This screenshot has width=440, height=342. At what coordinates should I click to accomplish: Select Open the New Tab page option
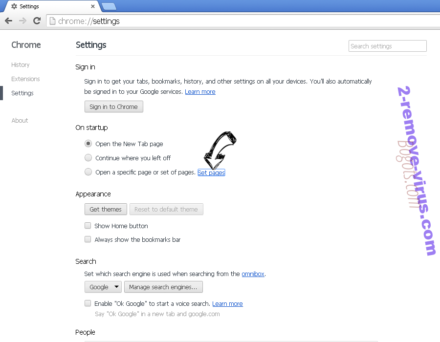coord(88,144)
